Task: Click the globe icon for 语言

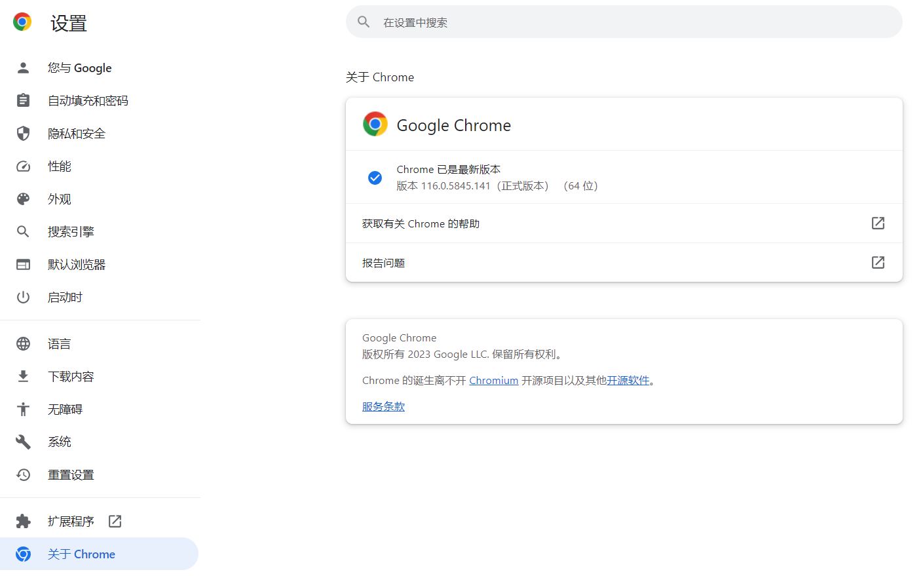Action: coord(23,343)
